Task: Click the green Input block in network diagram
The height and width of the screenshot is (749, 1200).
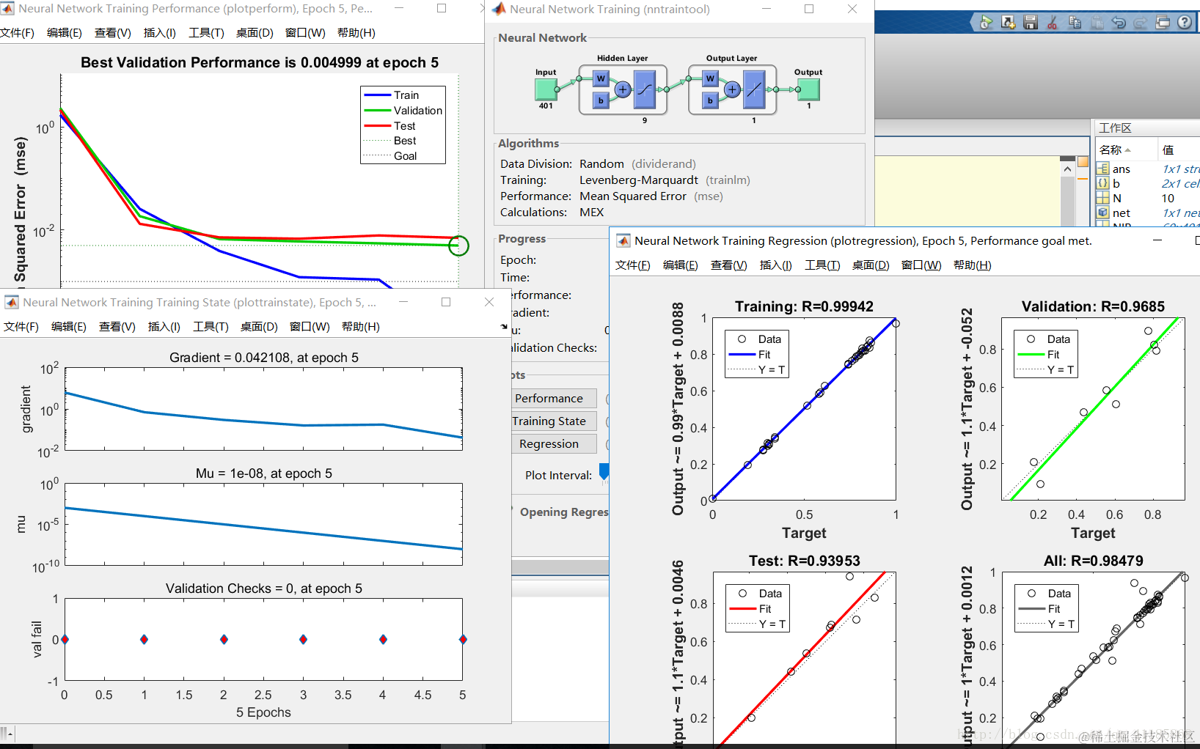Action: pos(546,89)
